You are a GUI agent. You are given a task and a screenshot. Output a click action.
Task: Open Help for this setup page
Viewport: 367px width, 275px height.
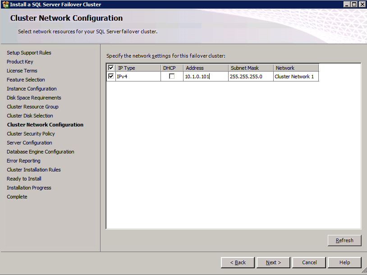click(x=344, y=262)
